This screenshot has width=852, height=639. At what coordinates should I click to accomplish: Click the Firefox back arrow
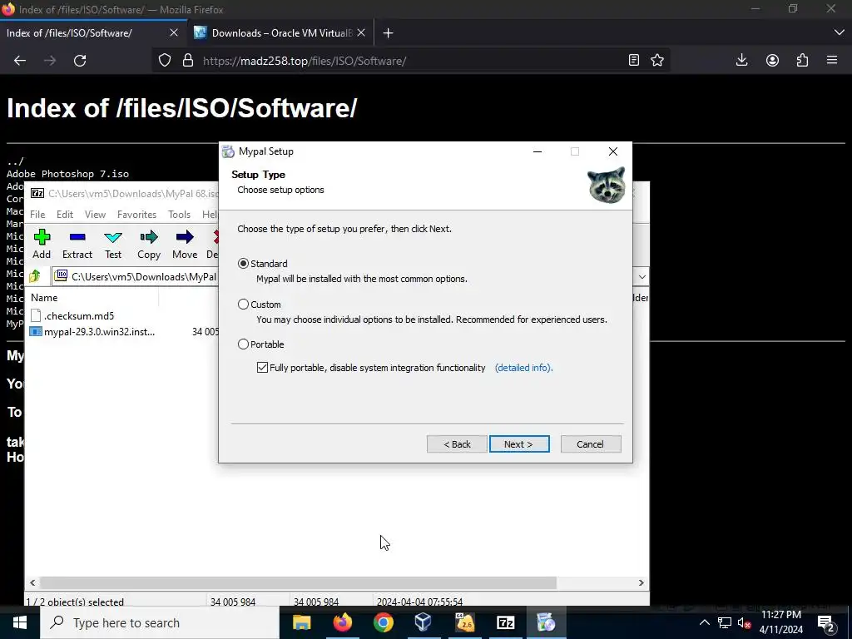click(x=20, y=60)
